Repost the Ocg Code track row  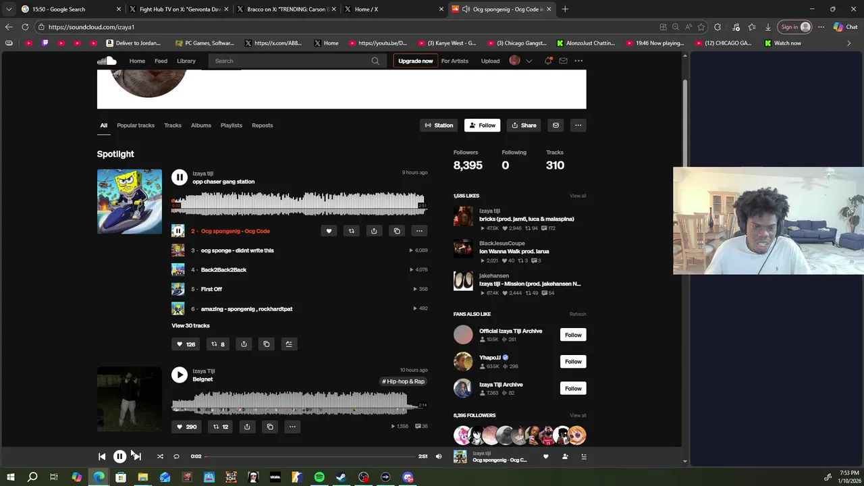click(x=351, y=231)
